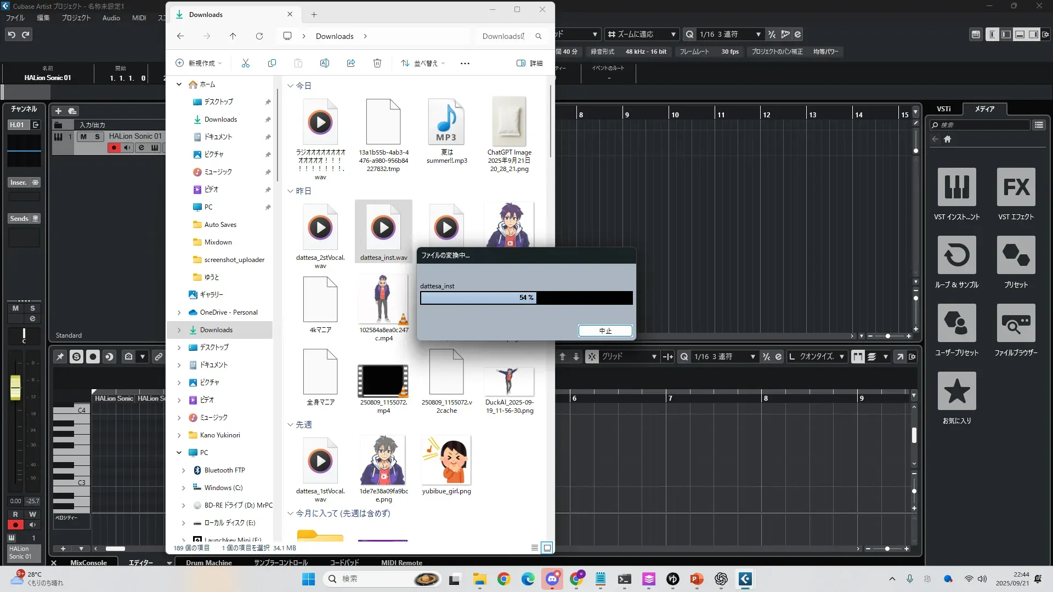Click the 中止 cancel button

click(605, 331)
